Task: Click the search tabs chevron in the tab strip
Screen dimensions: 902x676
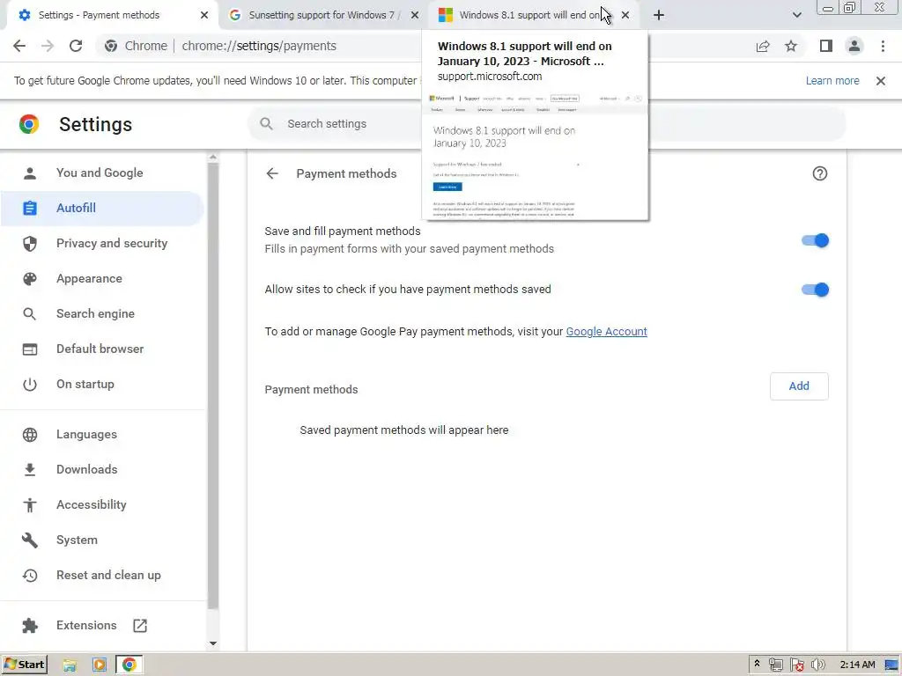Action: (x=796, y=15)
